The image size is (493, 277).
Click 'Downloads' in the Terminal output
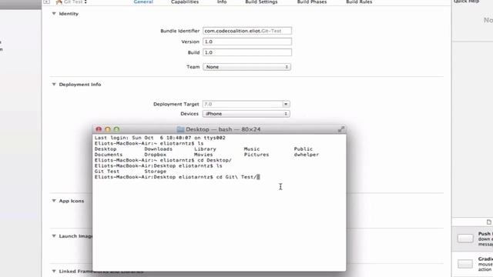pyautogui.click(x=158, y=149)
